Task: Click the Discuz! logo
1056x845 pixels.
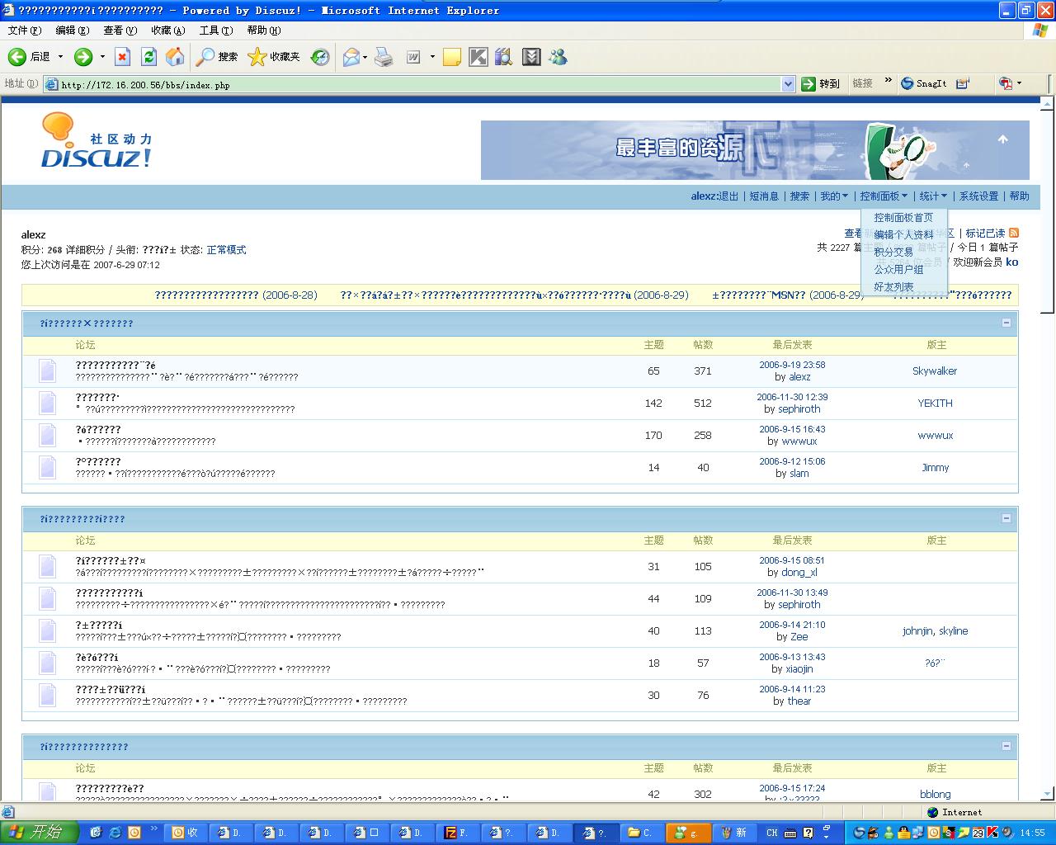Action: click(x=97, y=140)
